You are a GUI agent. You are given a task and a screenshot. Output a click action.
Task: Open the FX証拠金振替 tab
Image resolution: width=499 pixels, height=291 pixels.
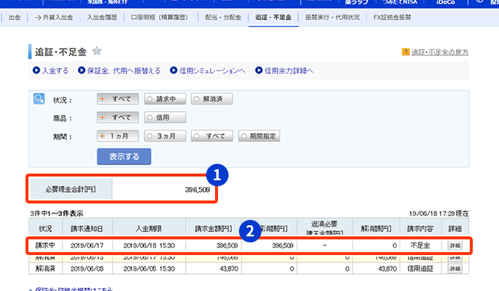pos(392,17)
